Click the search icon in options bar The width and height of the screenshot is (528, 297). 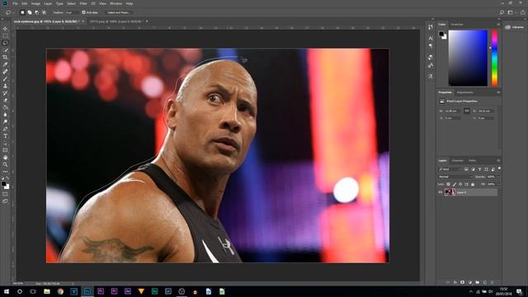tap(502, 12)
